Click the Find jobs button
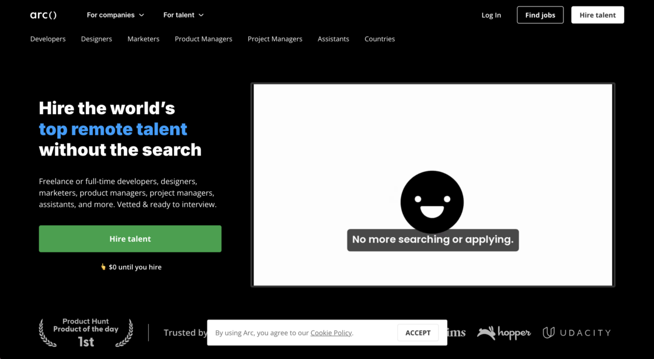Image resolution: width=654 pixels, height=359 pixels. pyautogui.click(x=540, y=15)
